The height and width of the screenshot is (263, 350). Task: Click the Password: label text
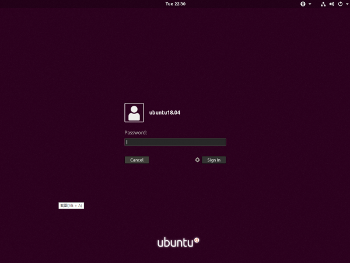(135, 133)
